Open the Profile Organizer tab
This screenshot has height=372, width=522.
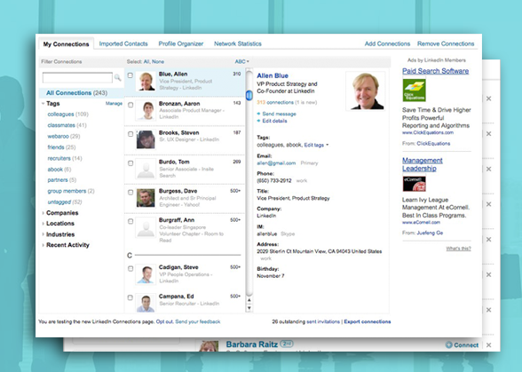click(181, 44)
